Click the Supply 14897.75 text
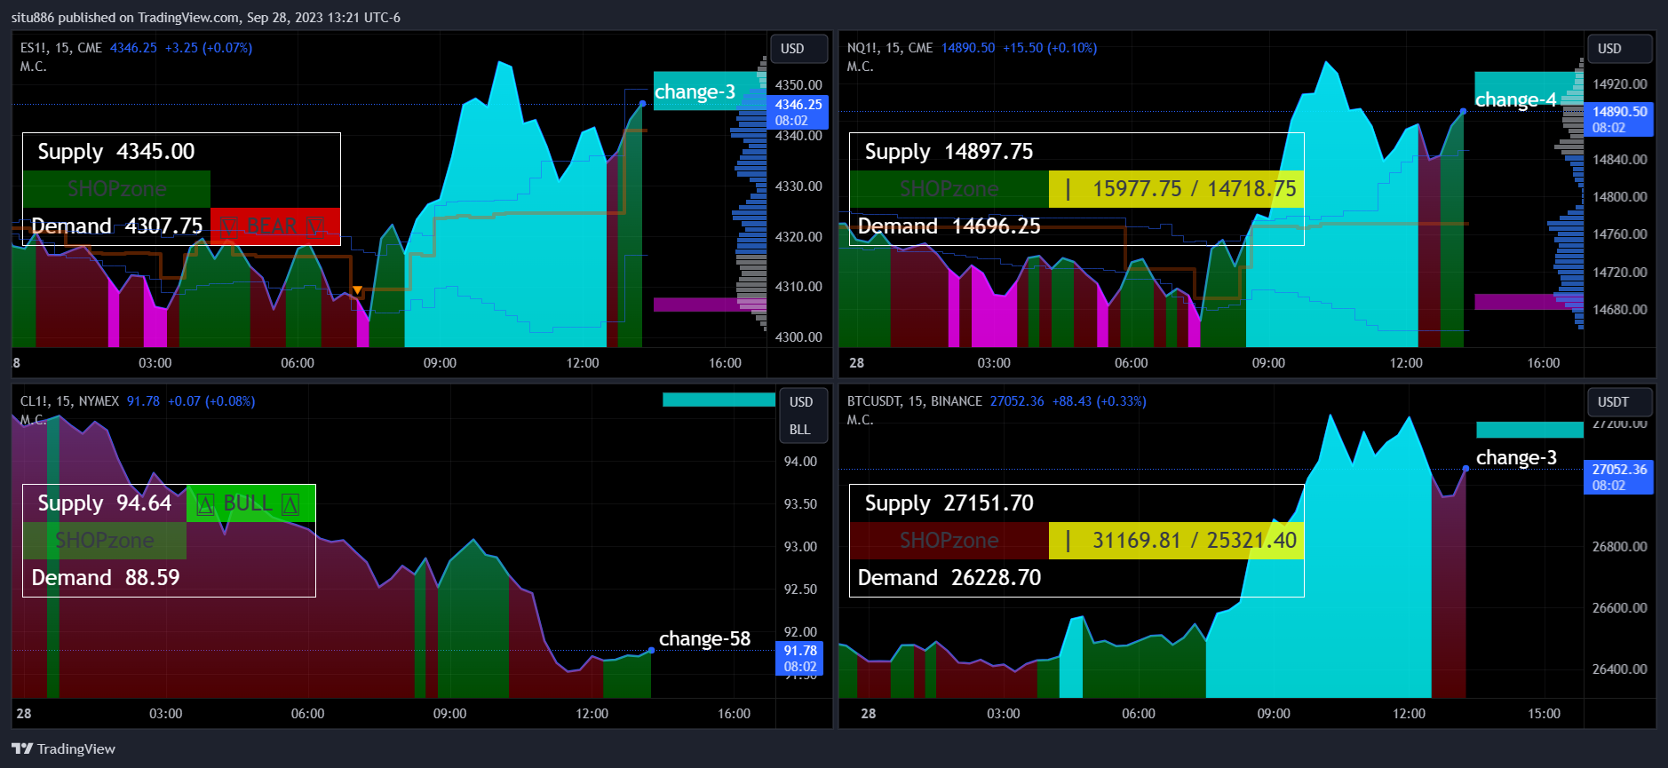 click(949, 152)
